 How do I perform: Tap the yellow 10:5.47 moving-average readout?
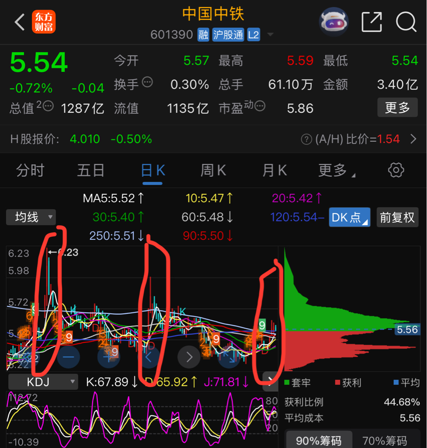coord(209,198)
